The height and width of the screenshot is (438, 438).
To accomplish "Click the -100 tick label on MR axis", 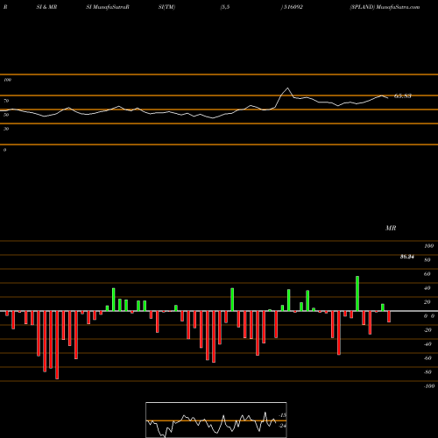I will pos(428,386).
